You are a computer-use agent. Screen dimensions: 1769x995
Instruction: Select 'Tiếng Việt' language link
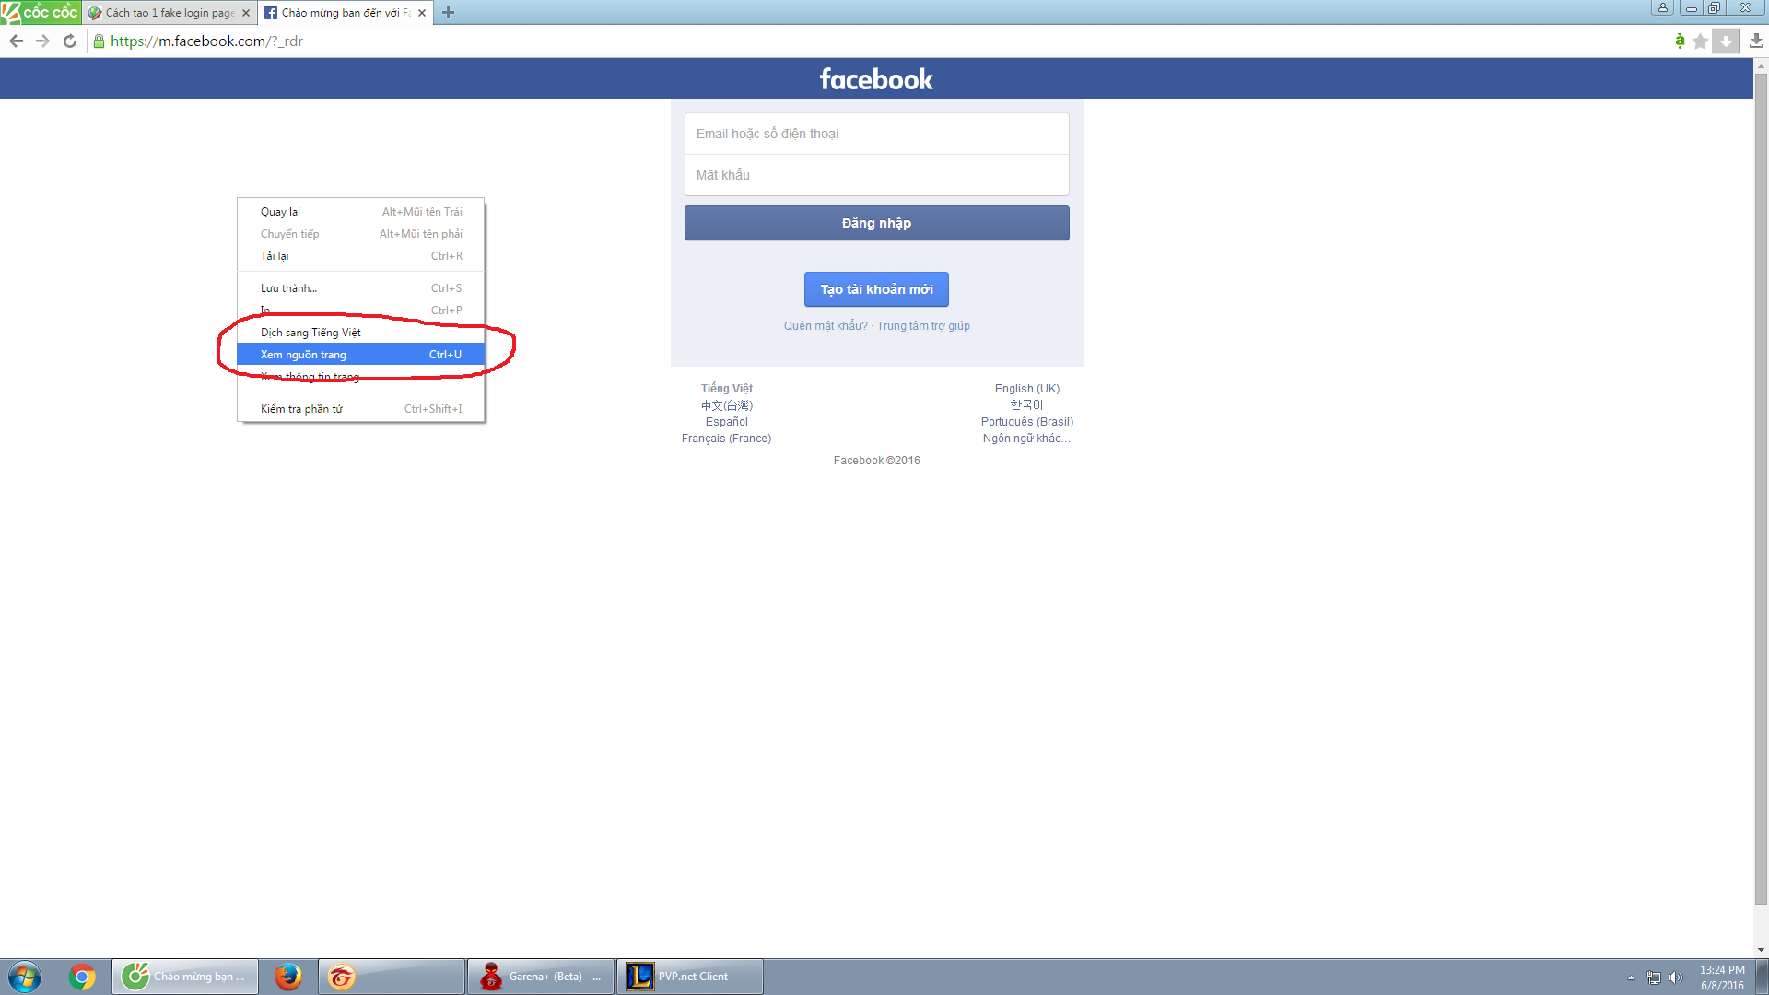click(x=727, y=389)
